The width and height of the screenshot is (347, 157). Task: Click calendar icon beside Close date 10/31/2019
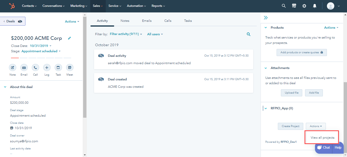[11, 128]
